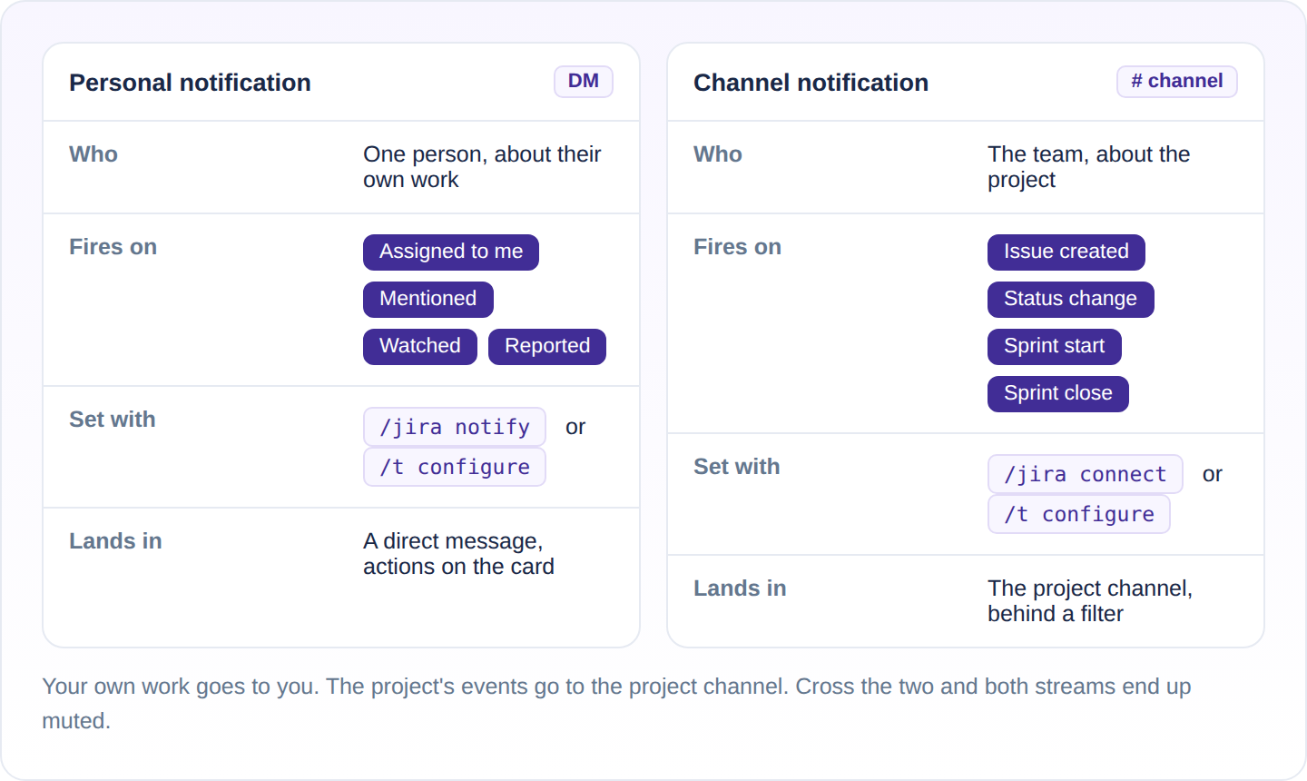Click the Who label in Personal notification
This screenshot has height=781, width=1307.
click(93, 154)
